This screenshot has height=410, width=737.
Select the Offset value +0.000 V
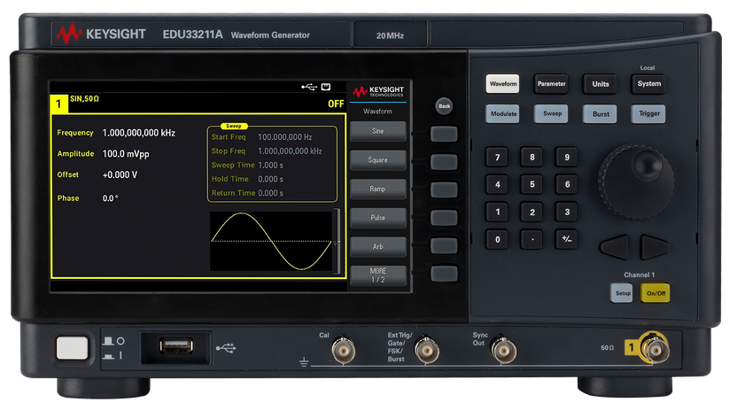click(x=120, y=174)
